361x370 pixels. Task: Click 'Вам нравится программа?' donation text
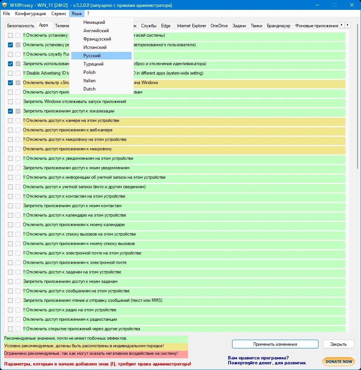click(258, 358)
